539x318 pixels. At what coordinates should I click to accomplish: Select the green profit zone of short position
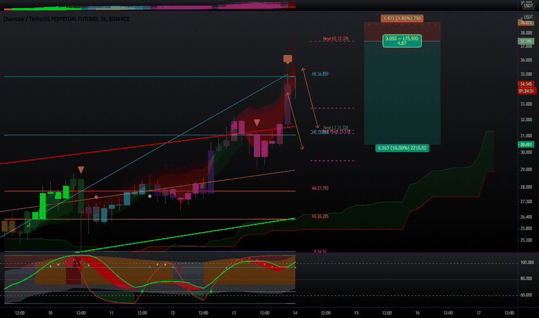pos(402,93)
